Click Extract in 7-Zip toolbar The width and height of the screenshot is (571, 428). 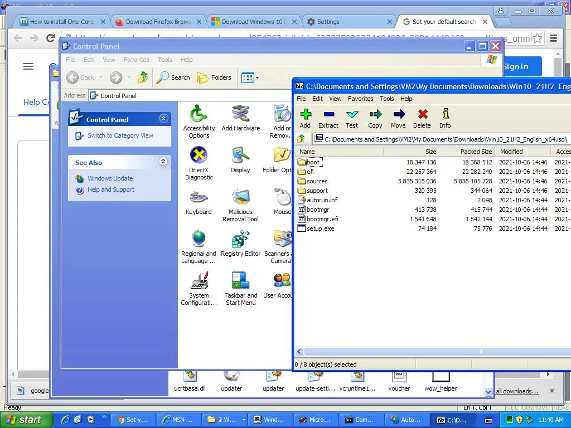pos(328,119)
